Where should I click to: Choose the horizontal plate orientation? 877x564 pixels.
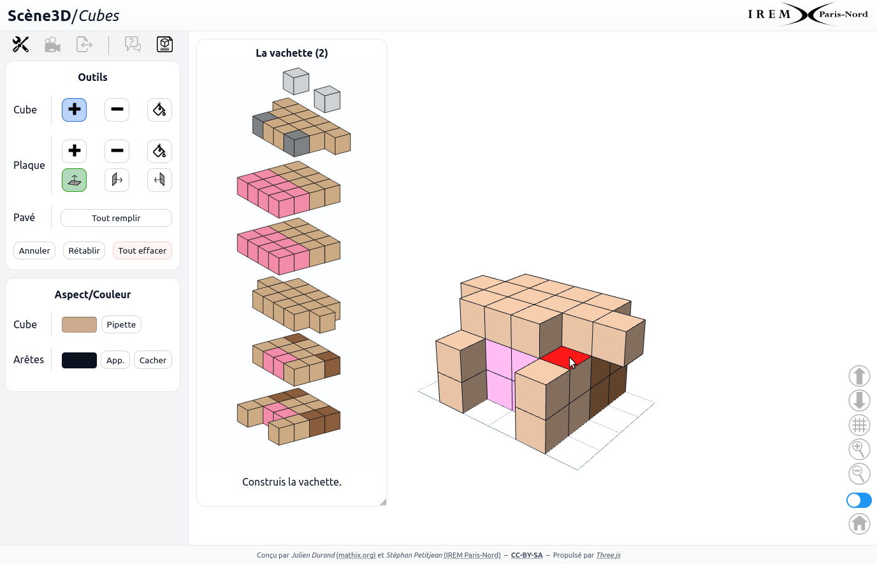75,180
